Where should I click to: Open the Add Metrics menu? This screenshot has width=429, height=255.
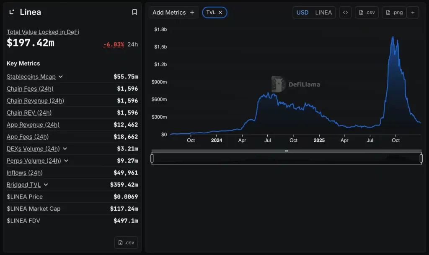(x=173, y=13)
